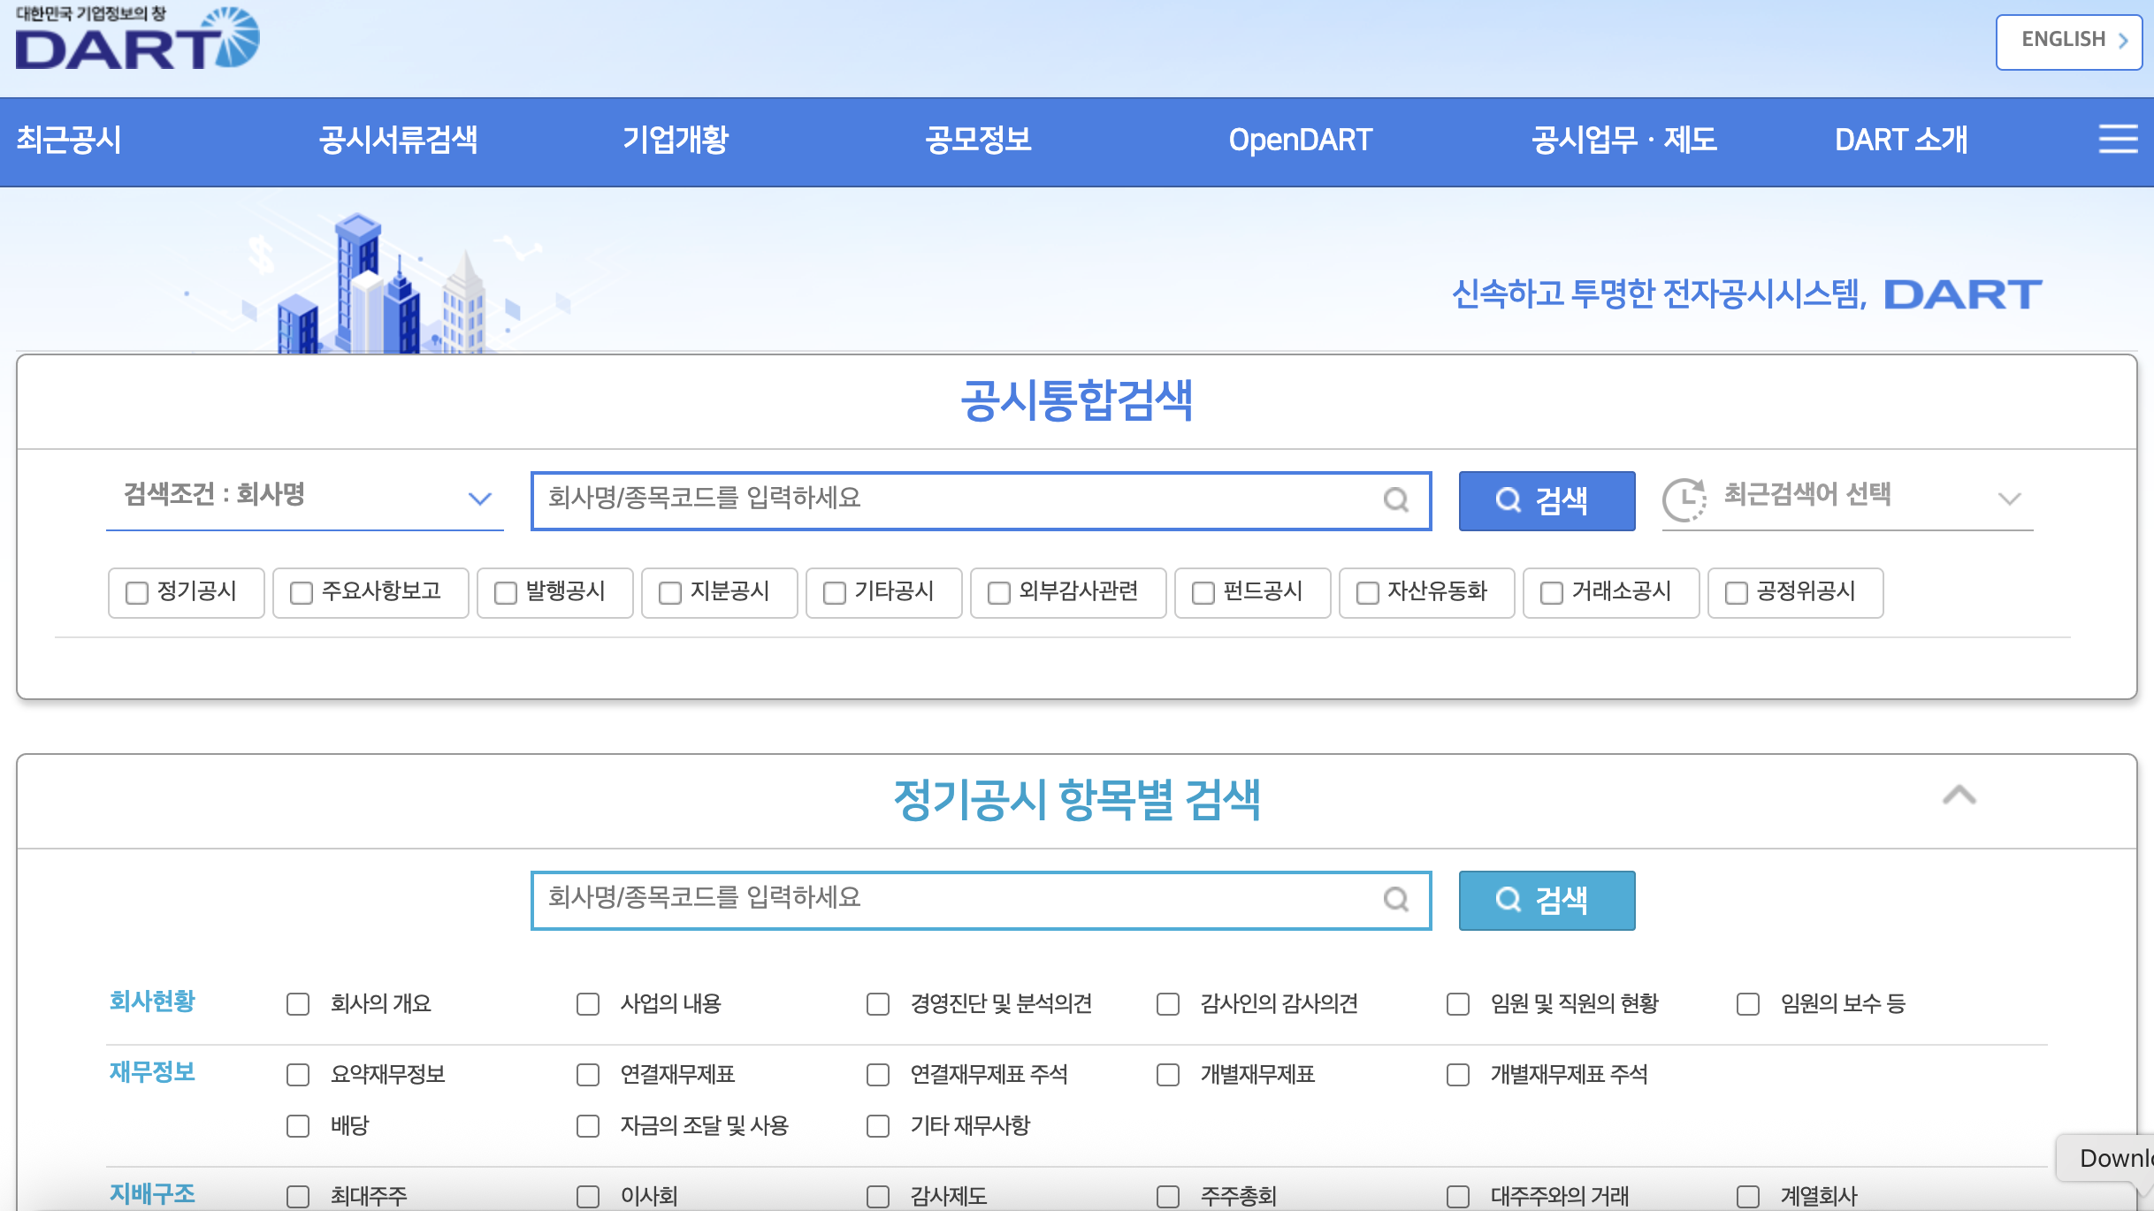
Task: Switch to the ENGLISH site
Action: 2068,40
